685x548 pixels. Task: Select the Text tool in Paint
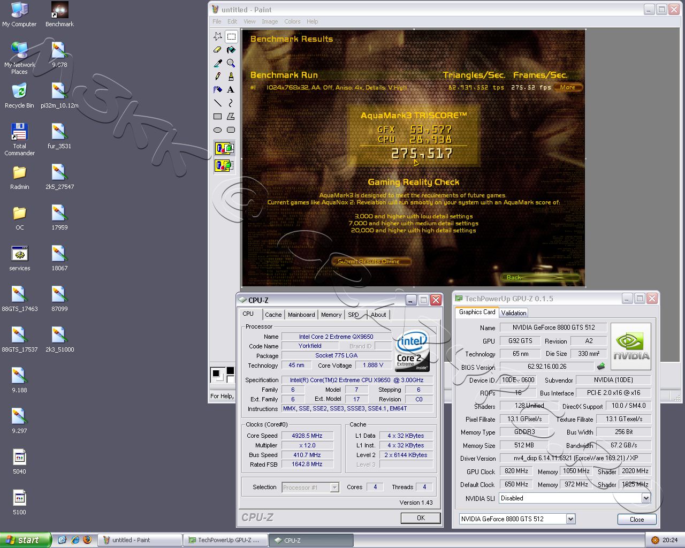(x=231, y=90)
